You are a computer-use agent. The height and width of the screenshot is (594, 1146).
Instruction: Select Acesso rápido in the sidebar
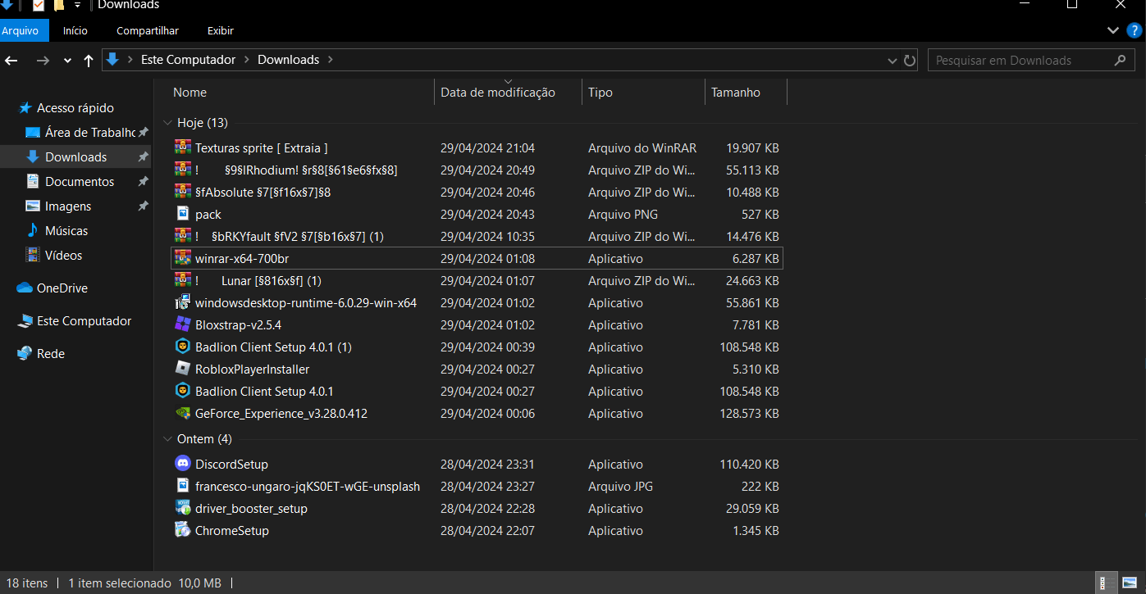(75, 108)
